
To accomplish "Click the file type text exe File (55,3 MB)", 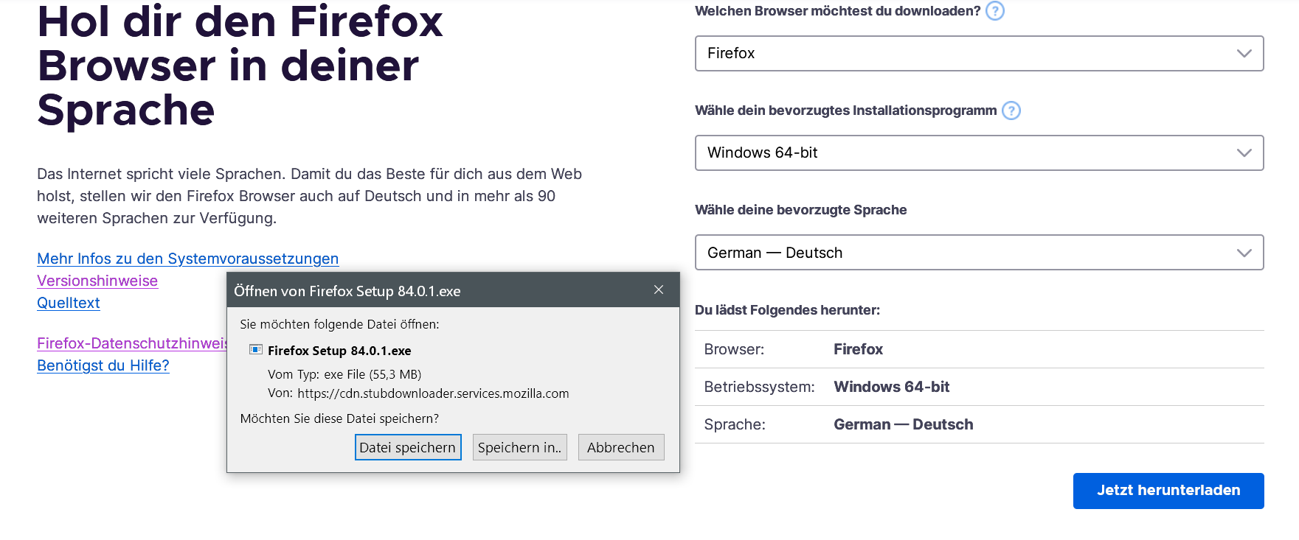I will tap(373, 374).
